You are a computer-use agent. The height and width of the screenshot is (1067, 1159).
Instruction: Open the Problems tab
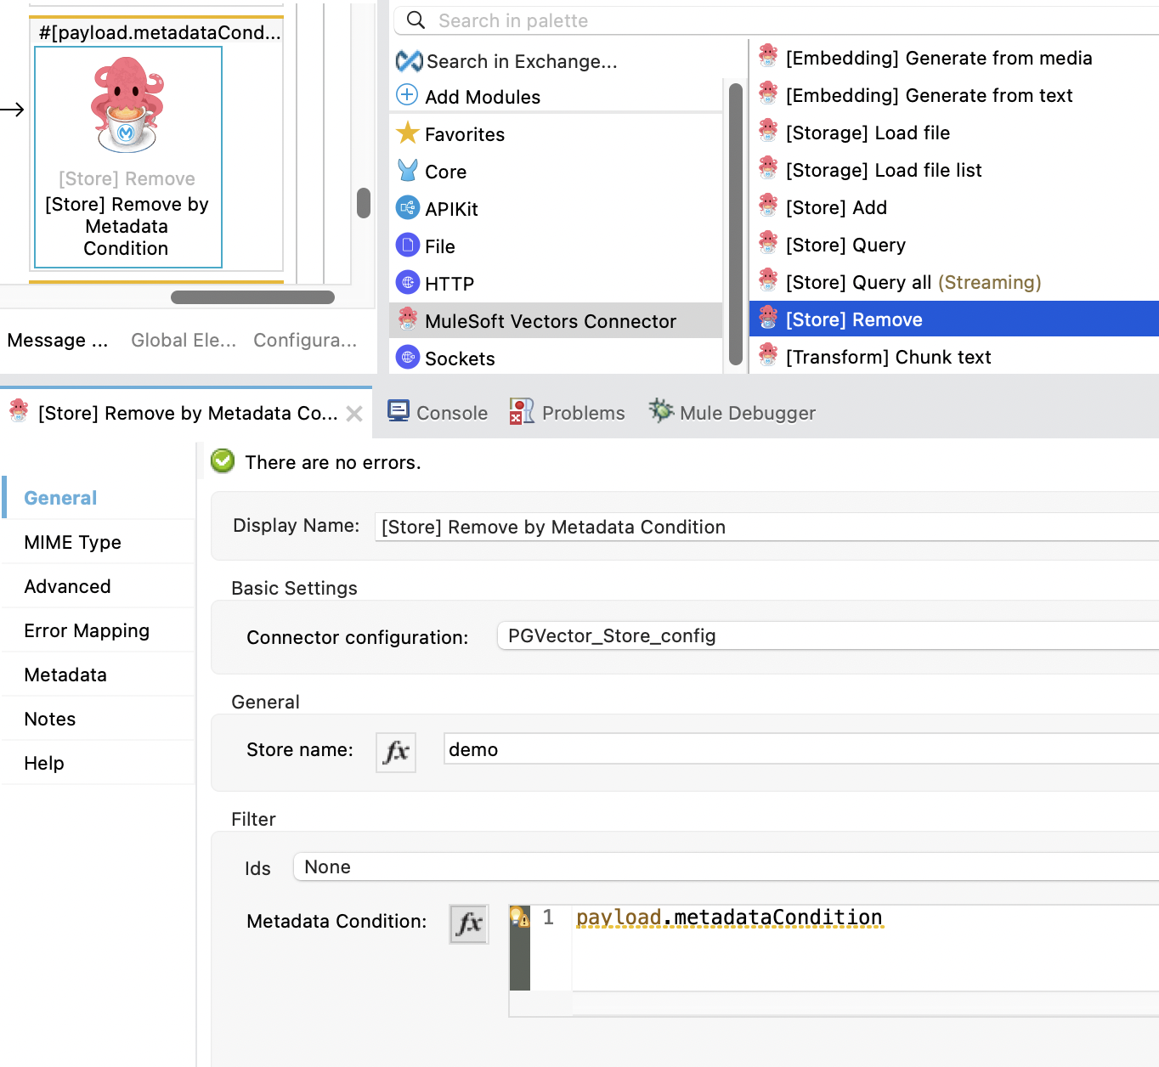pos(568,413)
